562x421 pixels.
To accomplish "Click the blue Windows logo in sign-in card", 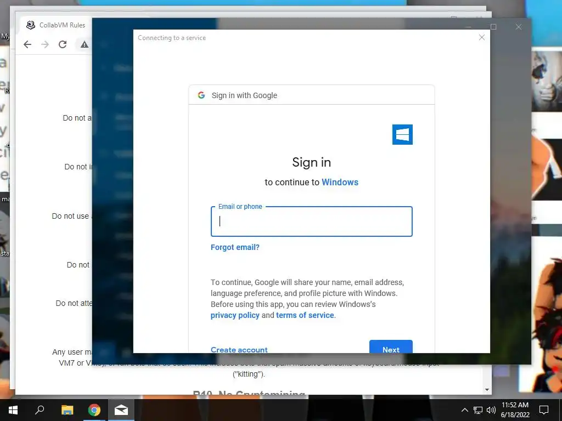I will (402, 135).
